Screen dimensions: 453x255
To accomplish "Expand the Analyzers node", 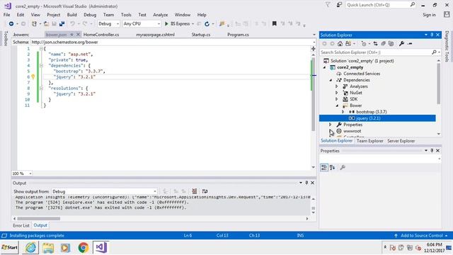I will [337, 86].
